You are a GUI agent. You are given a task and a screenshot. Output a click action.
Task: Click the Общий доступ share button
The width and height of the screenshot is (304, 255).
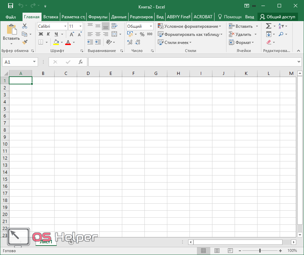pos(277,17)
